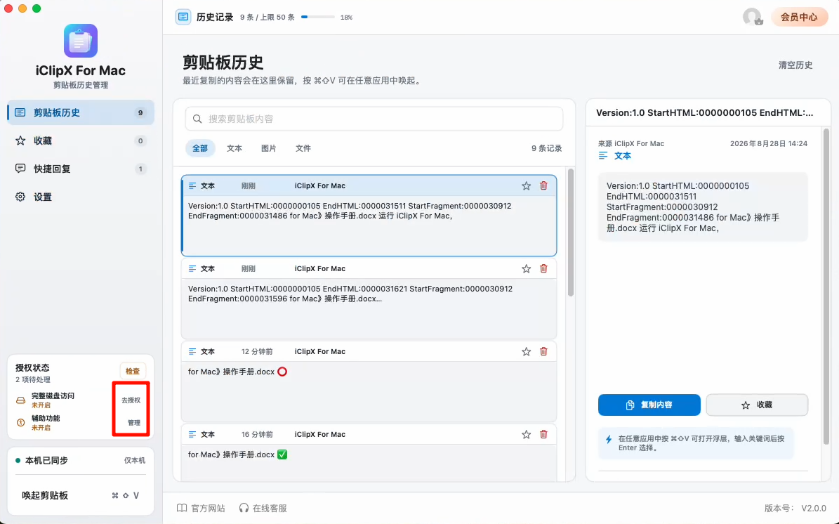Screen dimensions: 839x524
Task: Open 剪贴板历史 in the sidebar
Action: [81, 112]
